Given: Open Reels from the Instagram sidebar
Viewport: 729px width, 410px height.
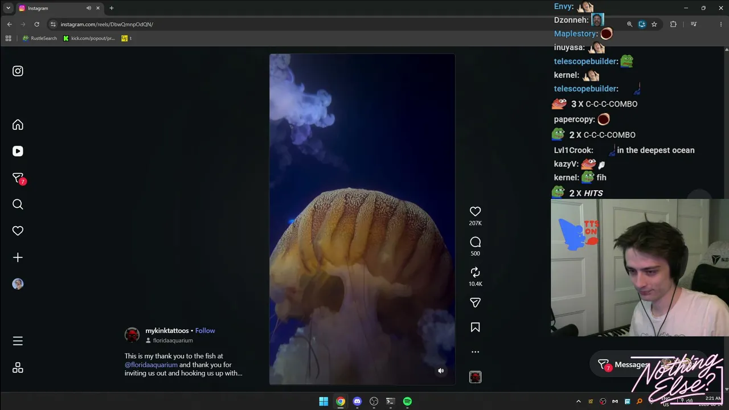Looking at the screenshot, I should click(18, 151).
